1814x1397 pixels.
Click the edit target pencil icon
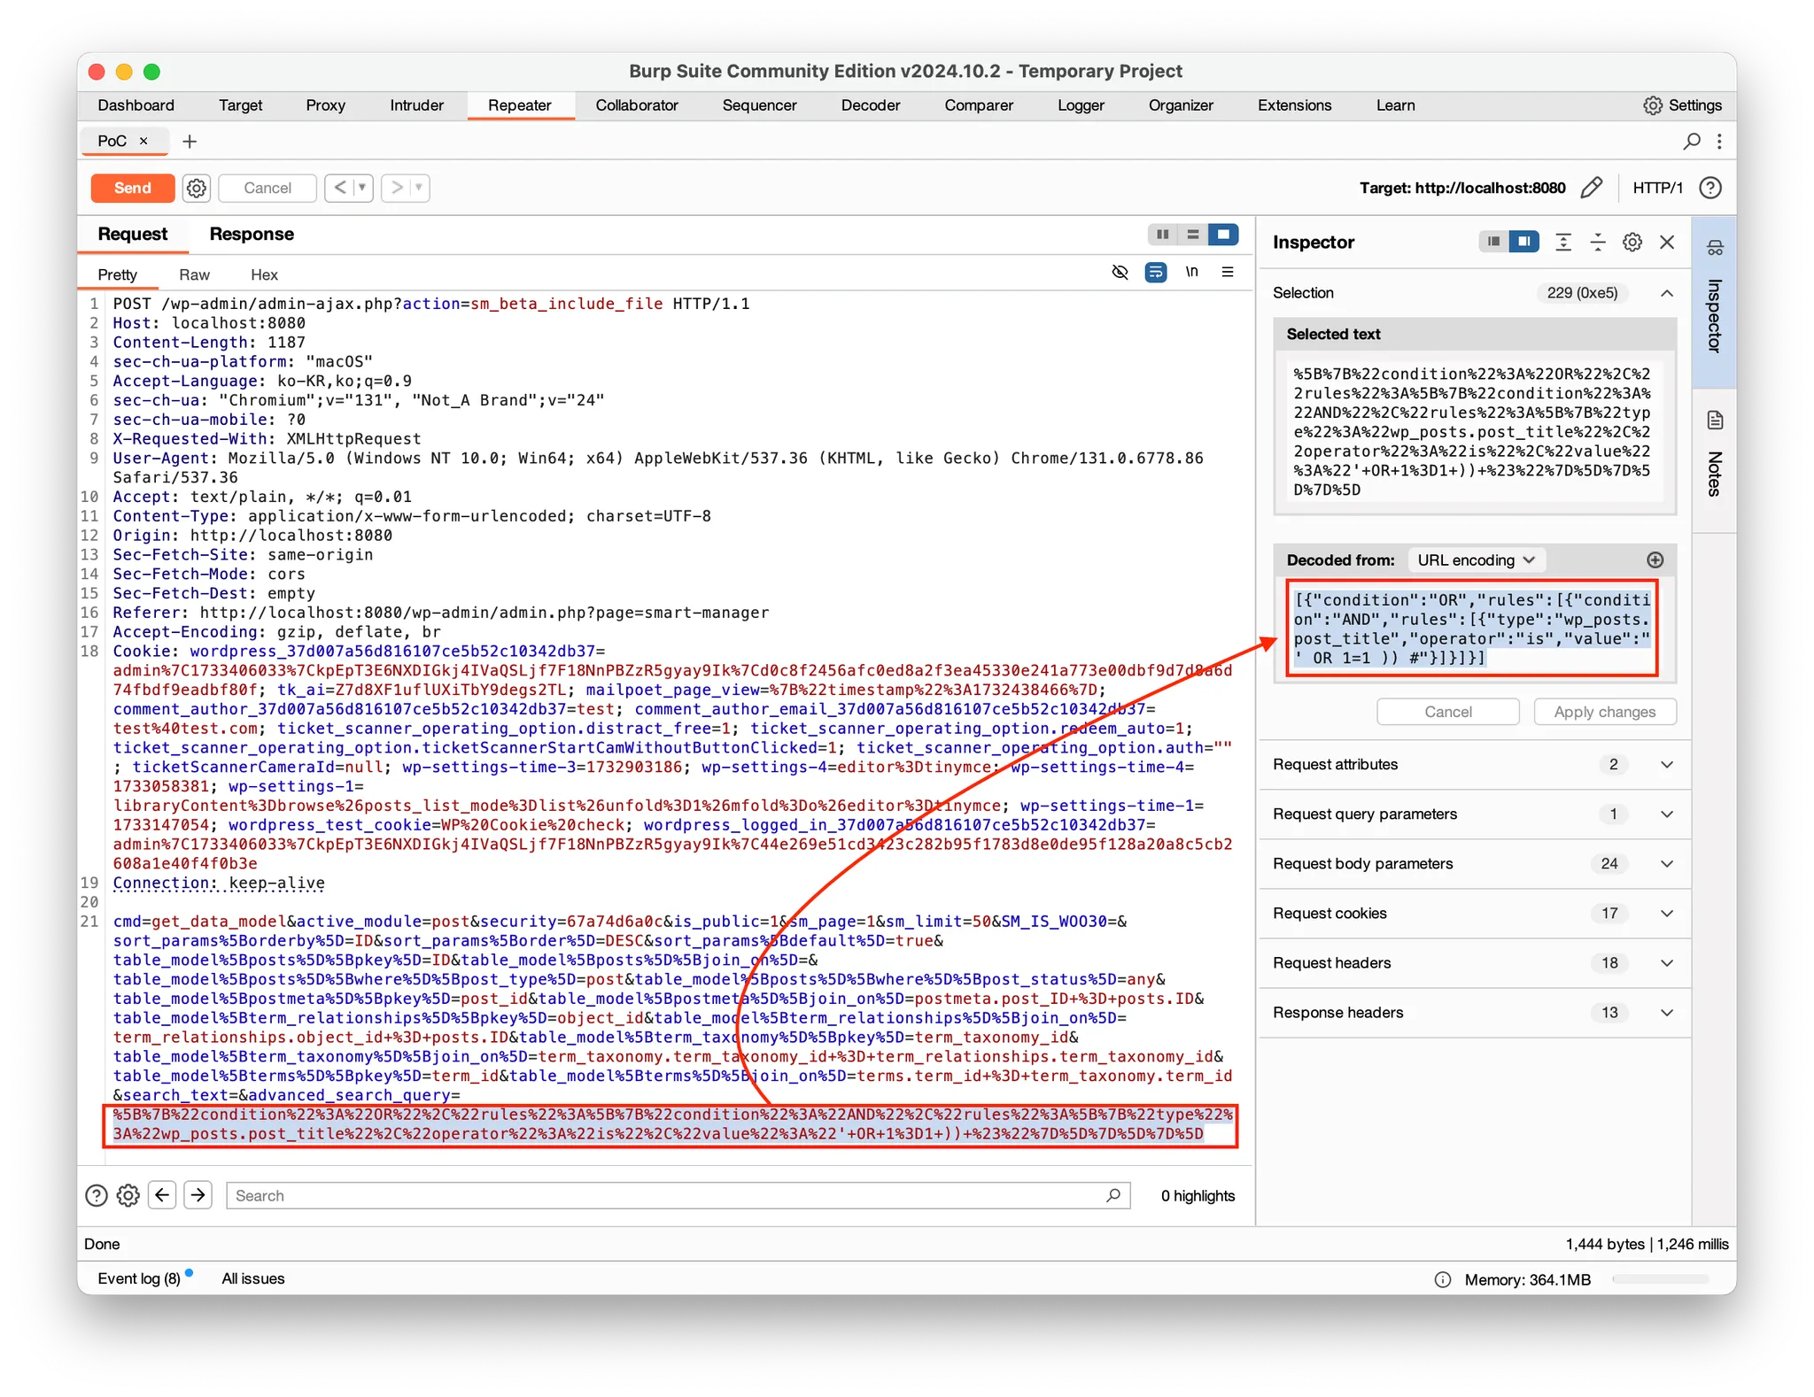coord(1591,188)
